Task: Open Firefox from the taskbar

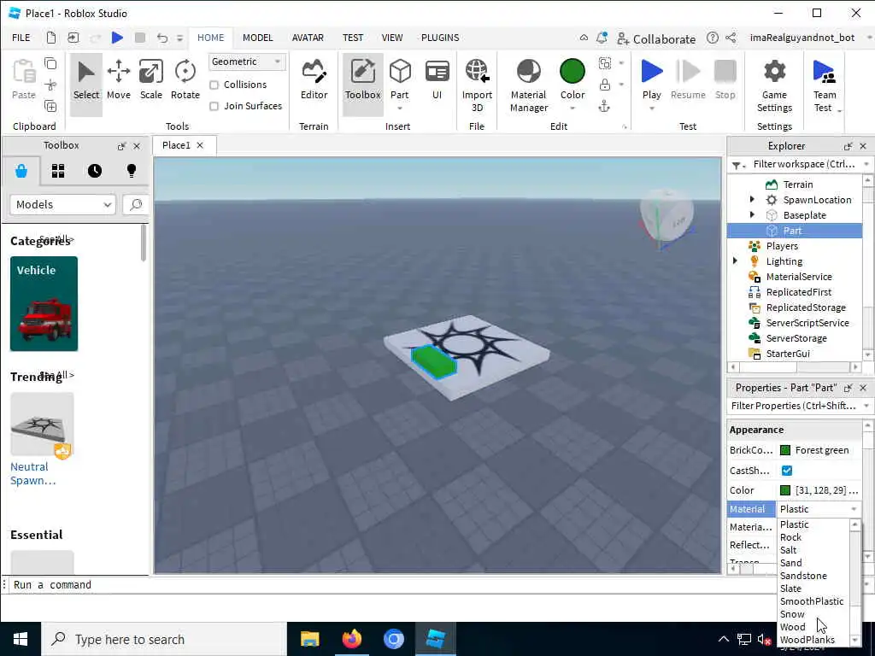Action: pos(351,639)
